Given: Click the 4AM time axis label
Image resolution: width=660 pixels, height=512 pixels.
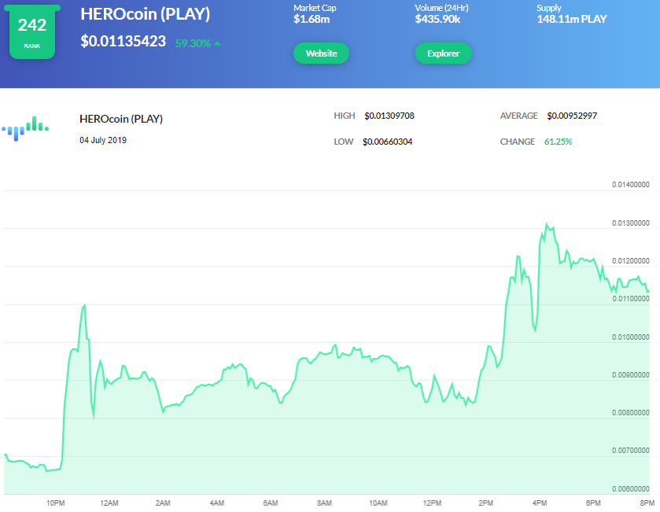Looking at the screenshot, I should 217,503.
